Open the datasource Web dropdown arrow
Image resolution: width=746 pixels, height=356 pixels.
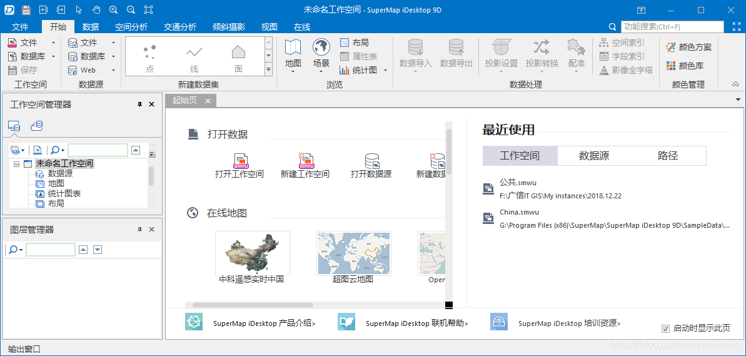[x=113, y=71]
